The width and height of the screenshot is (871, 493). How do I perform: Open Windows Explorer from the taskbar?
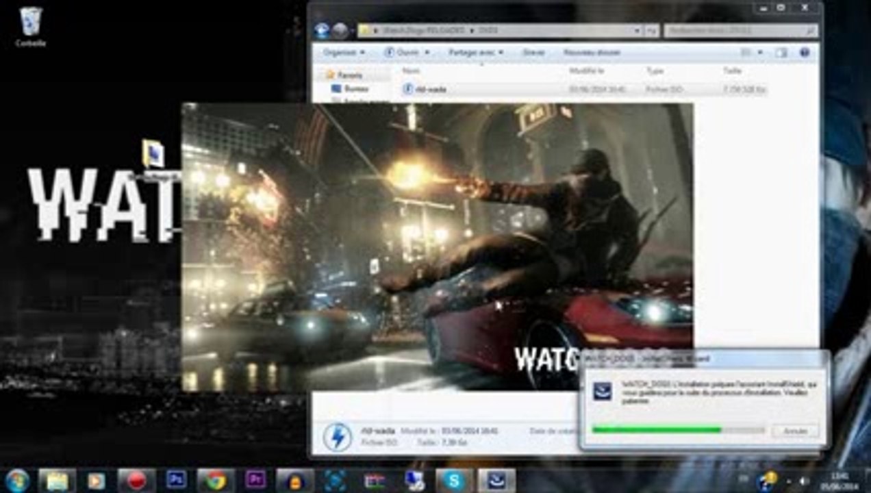57,481
